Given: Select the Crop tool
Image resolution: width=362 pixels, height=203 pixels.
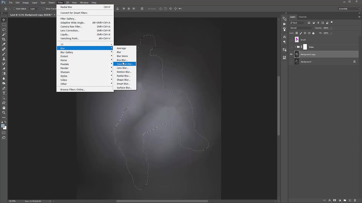Looking at the screenshot, I should point(4,39).
